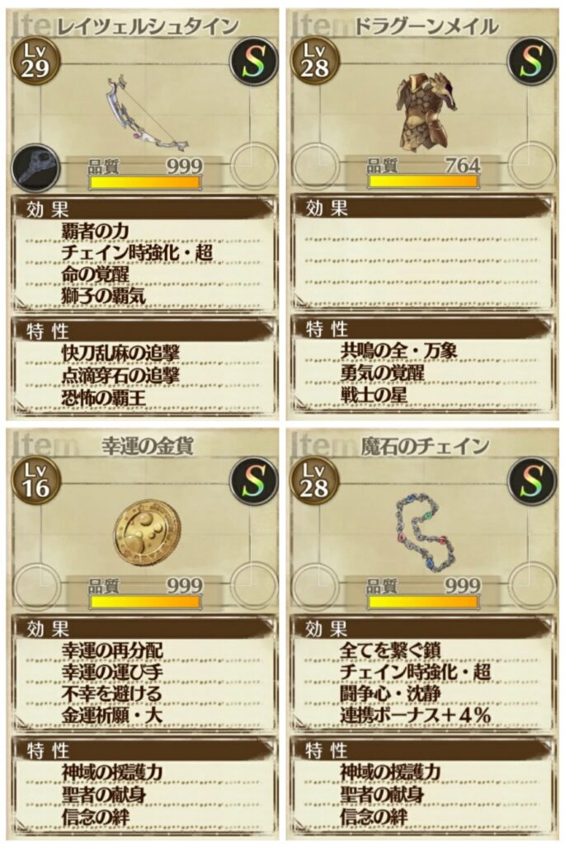The width and height of the screenshot is (565, 844).
Task: Click the Lv 16 level badge
Action: coord(35,481)
